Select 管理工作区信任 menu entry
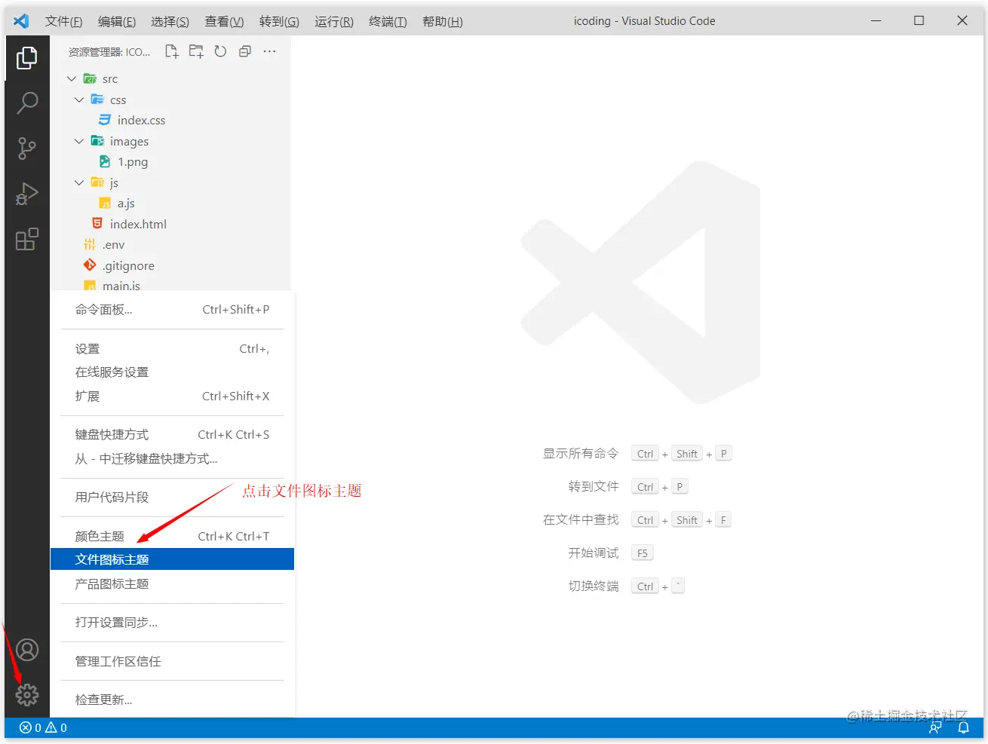The width and height of the screenshot is (988, 744). 172,661
